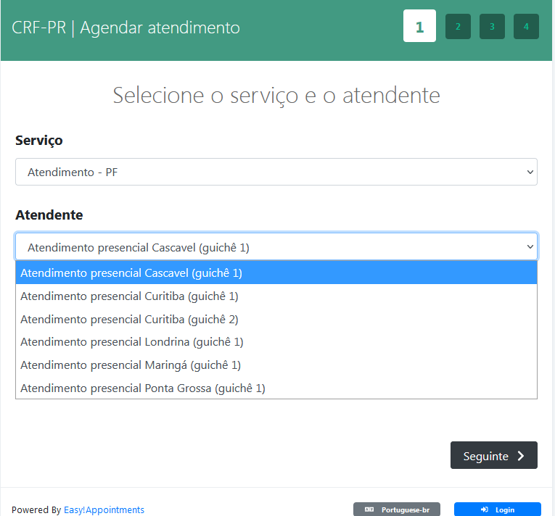Select Atendimento presencial Londrina (guichê 1)
The height and width of the screenshot is (516, 555).
pyautogui.click(x=131, y=342)
